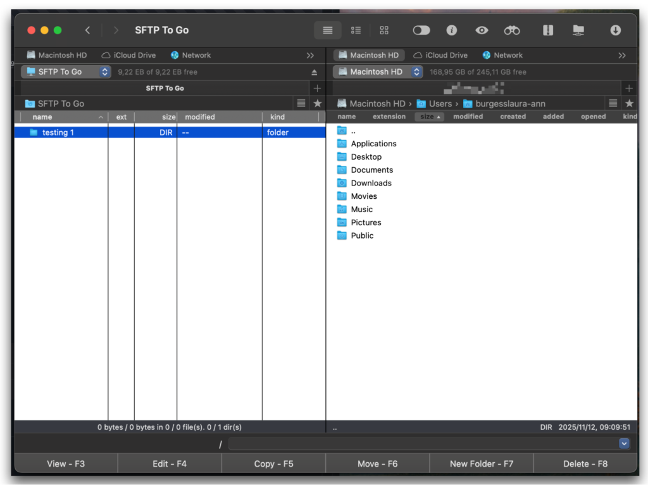Switch to full list view mode

(x=327, y=30)
